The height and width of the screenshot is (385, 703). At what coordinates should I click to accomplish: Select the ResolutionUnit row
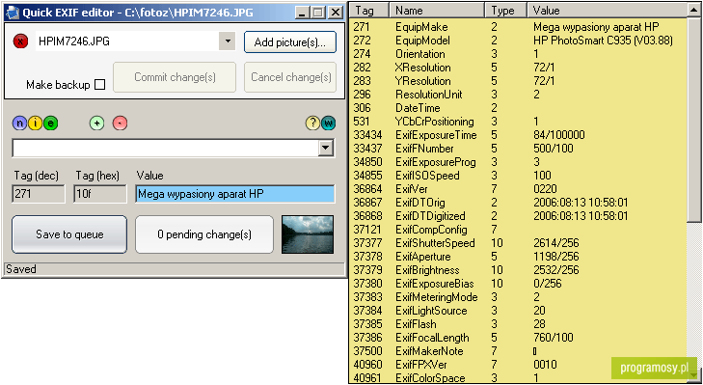518,95
